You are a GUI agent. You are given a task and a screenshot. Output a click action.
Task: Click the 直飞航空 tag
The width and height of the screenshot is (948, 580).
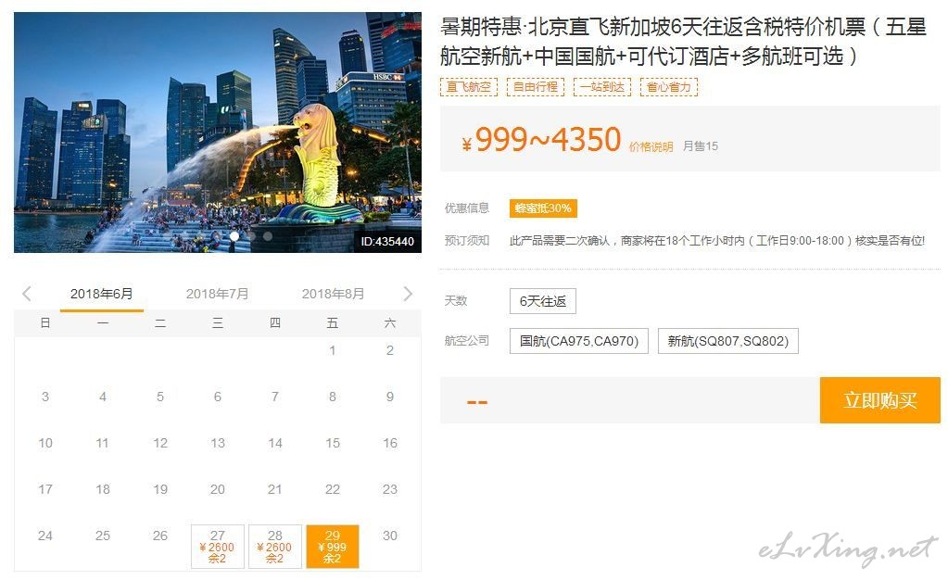pyautogui.click(x=469, y=87)
